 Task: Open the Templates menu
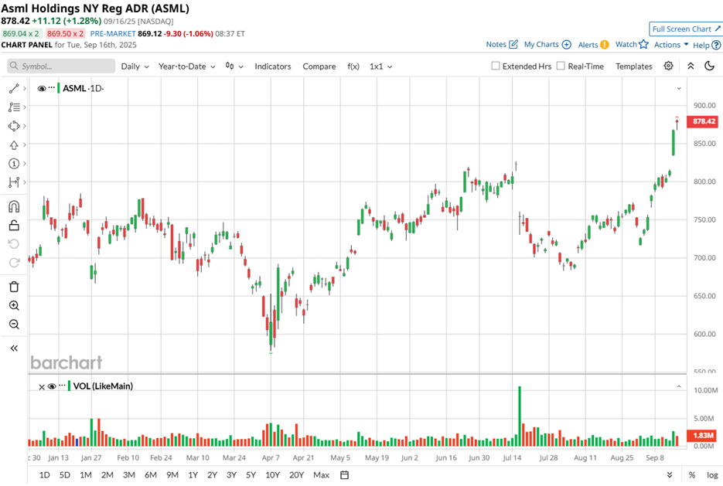tap(633, 66)
